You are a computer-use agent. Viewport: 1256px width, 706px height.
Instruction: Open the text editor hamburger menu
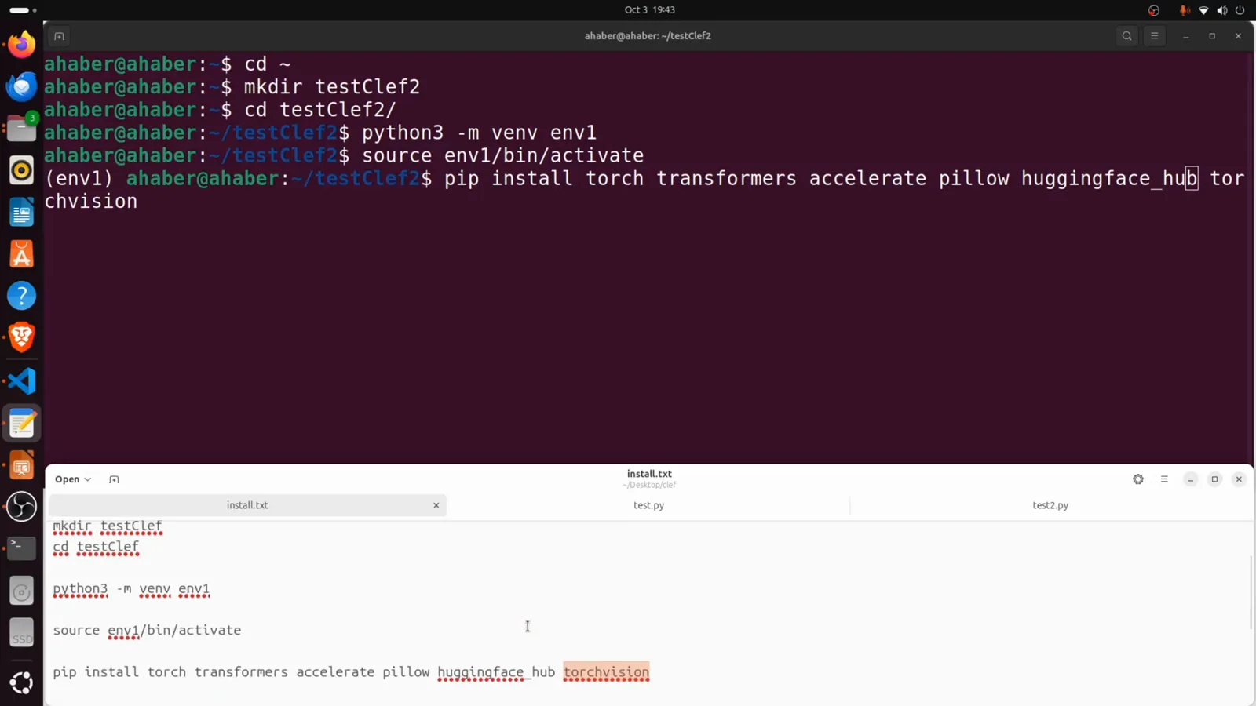[1164, 479]
